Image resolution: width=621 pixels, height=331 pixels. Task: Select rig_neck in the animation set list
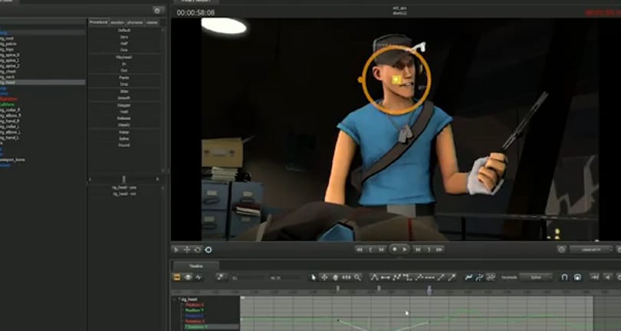[x=7, y=77]
